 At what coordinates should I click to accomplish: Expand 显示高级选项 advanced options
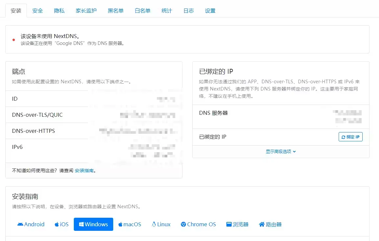pyautogui.click(x=281, y=151)
